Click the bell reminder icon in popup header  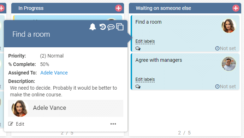[93, 27]
